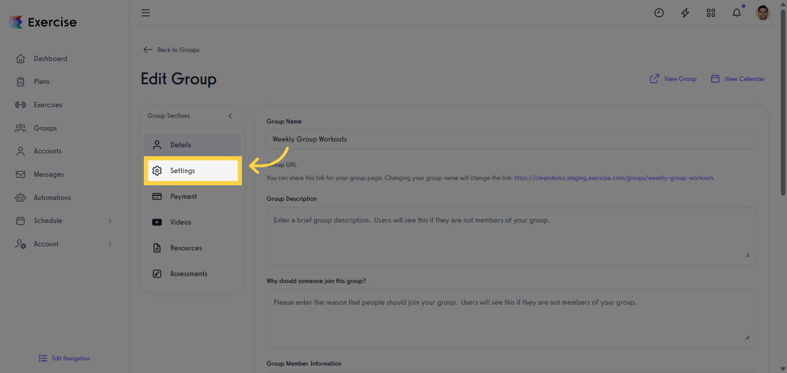Screen dimensions: 787x373
Task: Select the Details group section
Action: click(x=192, y=145)
